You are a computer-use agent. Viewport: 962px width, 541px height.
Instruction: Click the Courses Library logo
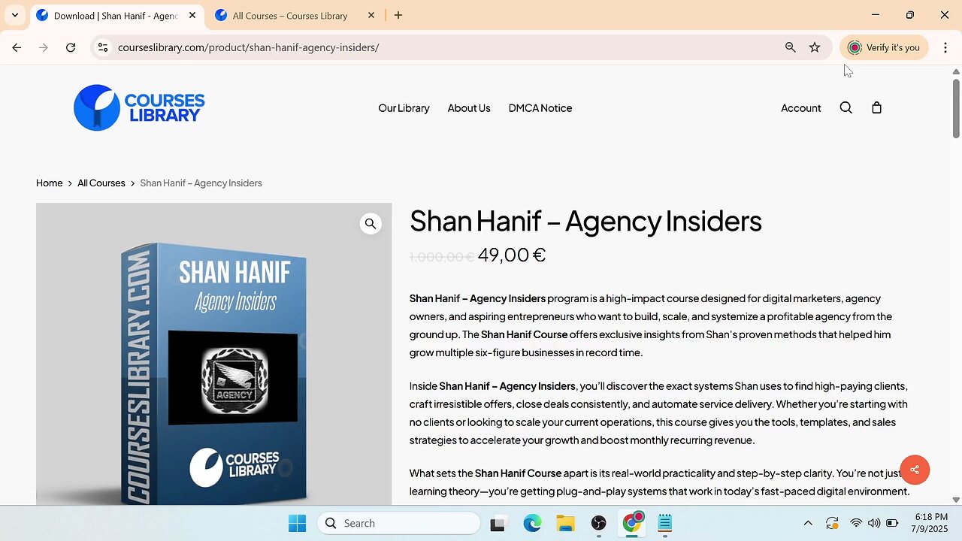[x=139, y=107]
